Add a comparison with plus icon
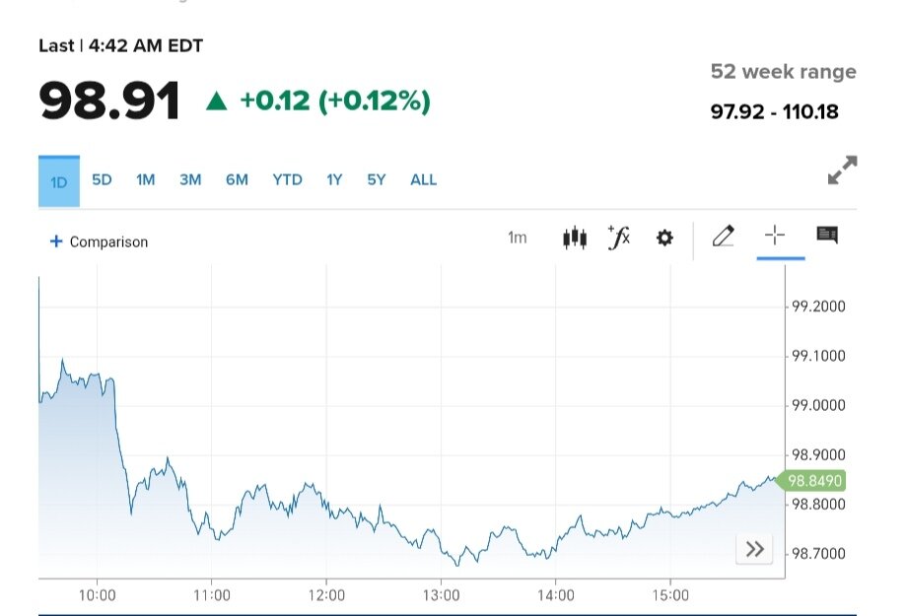Viewport: 906px width, 616px height. (99, 241)
